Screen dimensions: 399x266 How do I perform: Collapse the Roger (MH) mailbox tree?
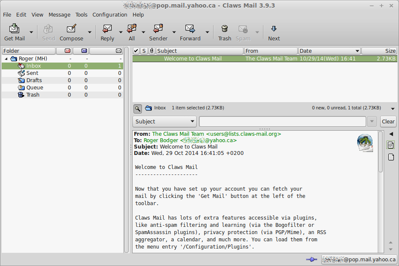click(x=6, y=59)
